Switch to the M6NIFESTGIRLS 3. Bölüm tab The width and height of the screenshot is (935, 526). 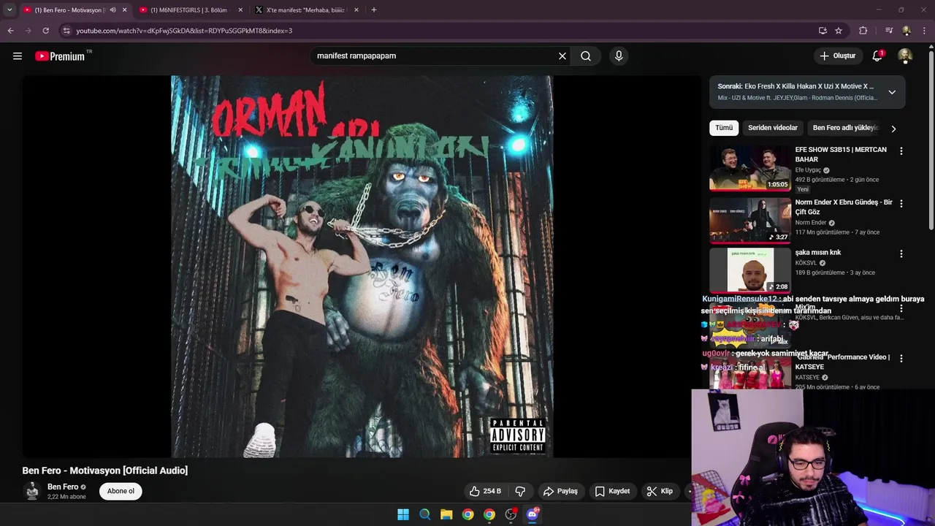click(188, 10)
